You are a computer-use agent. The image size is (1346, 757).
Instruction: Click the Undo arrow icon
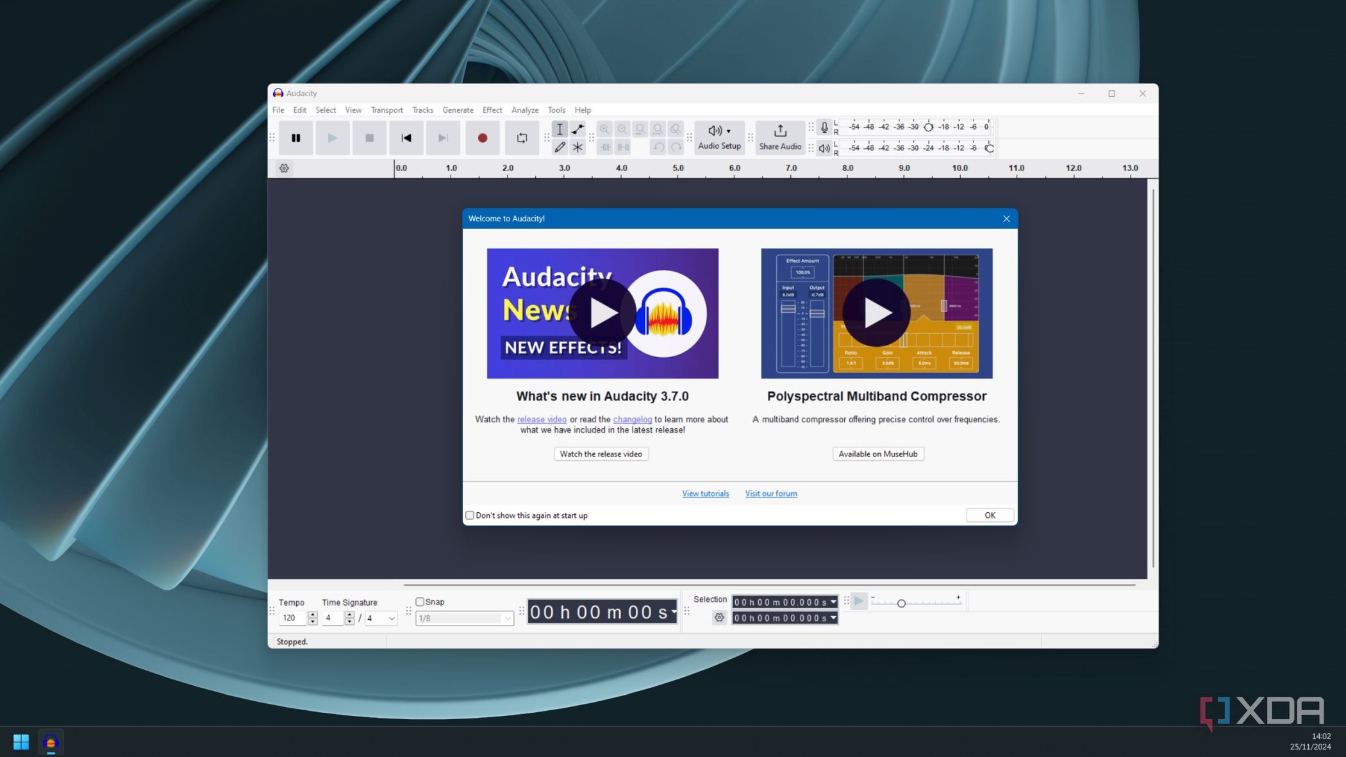658,147
